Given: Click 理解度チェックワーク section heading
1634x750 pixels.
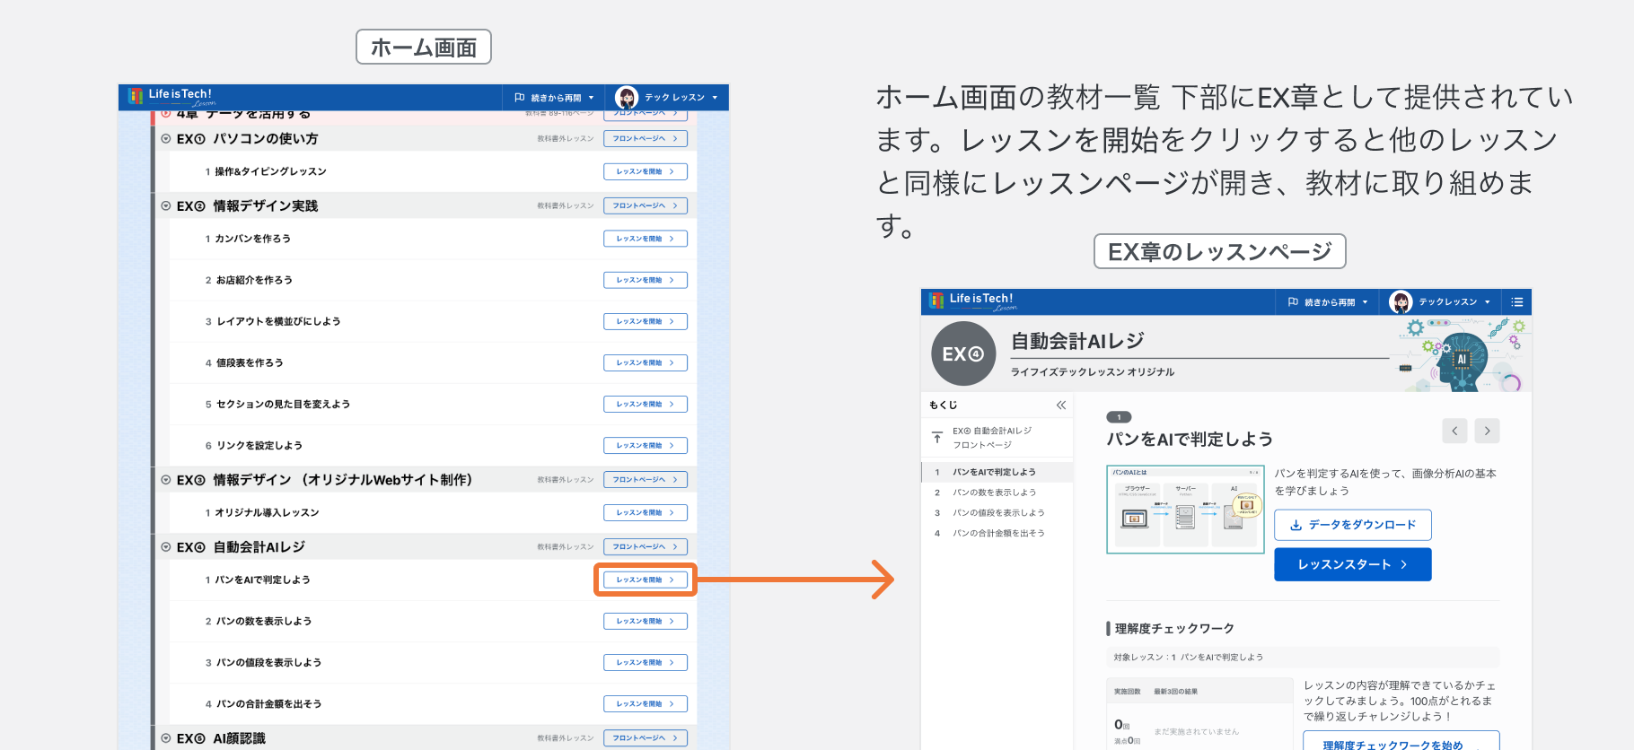Looking at the screenshot, I should (1174, 628).
